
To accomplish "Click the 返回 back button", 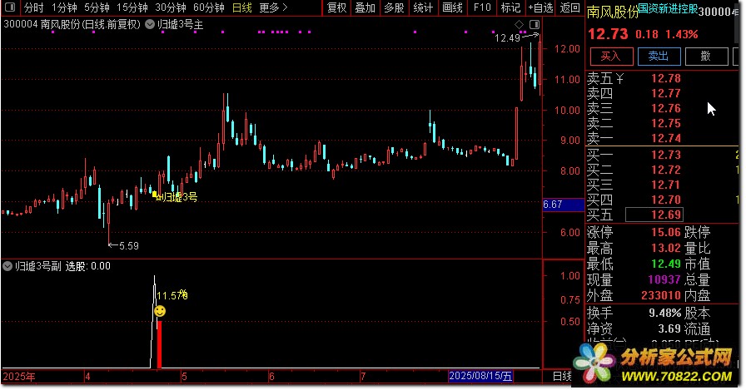I will pyautogui.click(x=569, y=7).
